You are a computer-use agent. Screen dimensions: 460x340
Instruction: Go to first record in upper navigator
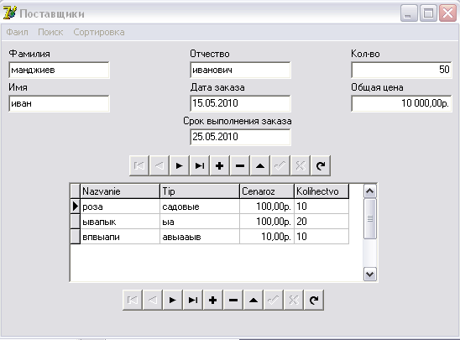pyautogui.click(x=139, y=165)
